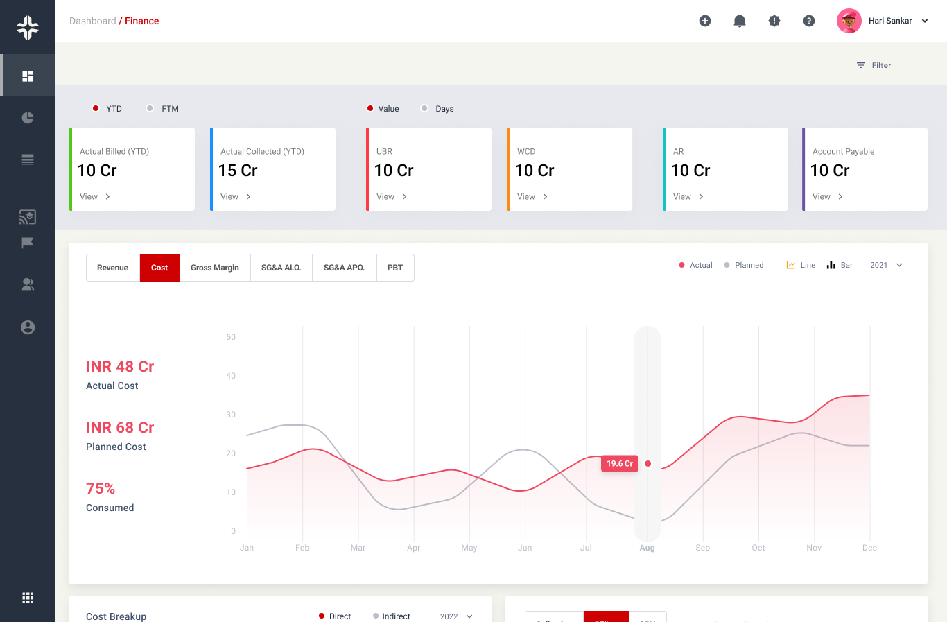Click the add plus icon in header

tap(705, 21)
